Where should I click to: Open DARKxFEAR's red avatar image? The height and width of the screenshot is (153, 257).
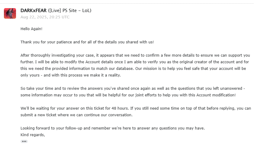tap(10, 14)
